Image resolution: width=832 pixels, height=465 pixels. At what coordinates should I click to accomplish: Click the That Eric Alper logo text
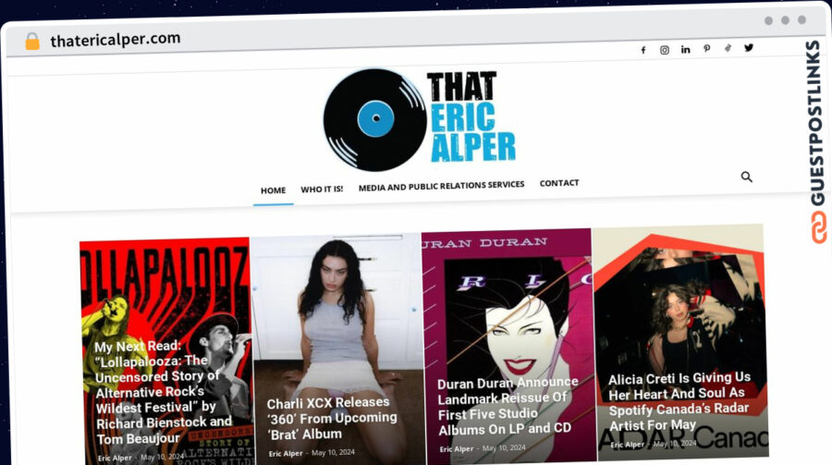(x=471, y=116)
